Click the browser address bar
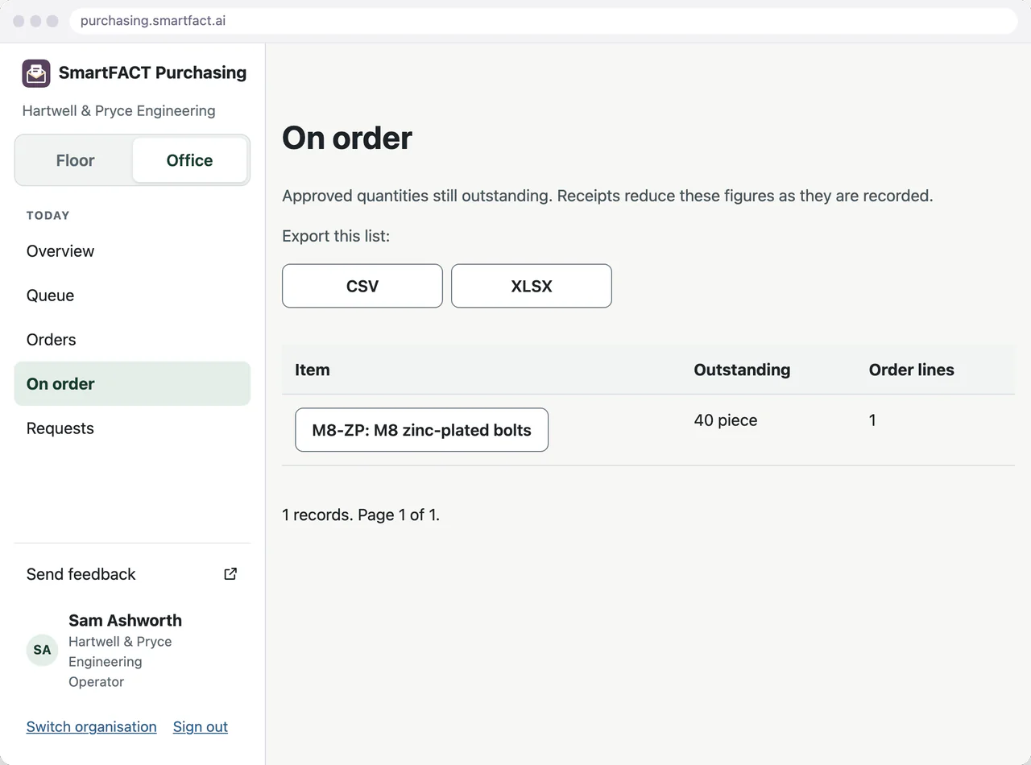 point(544,21)
